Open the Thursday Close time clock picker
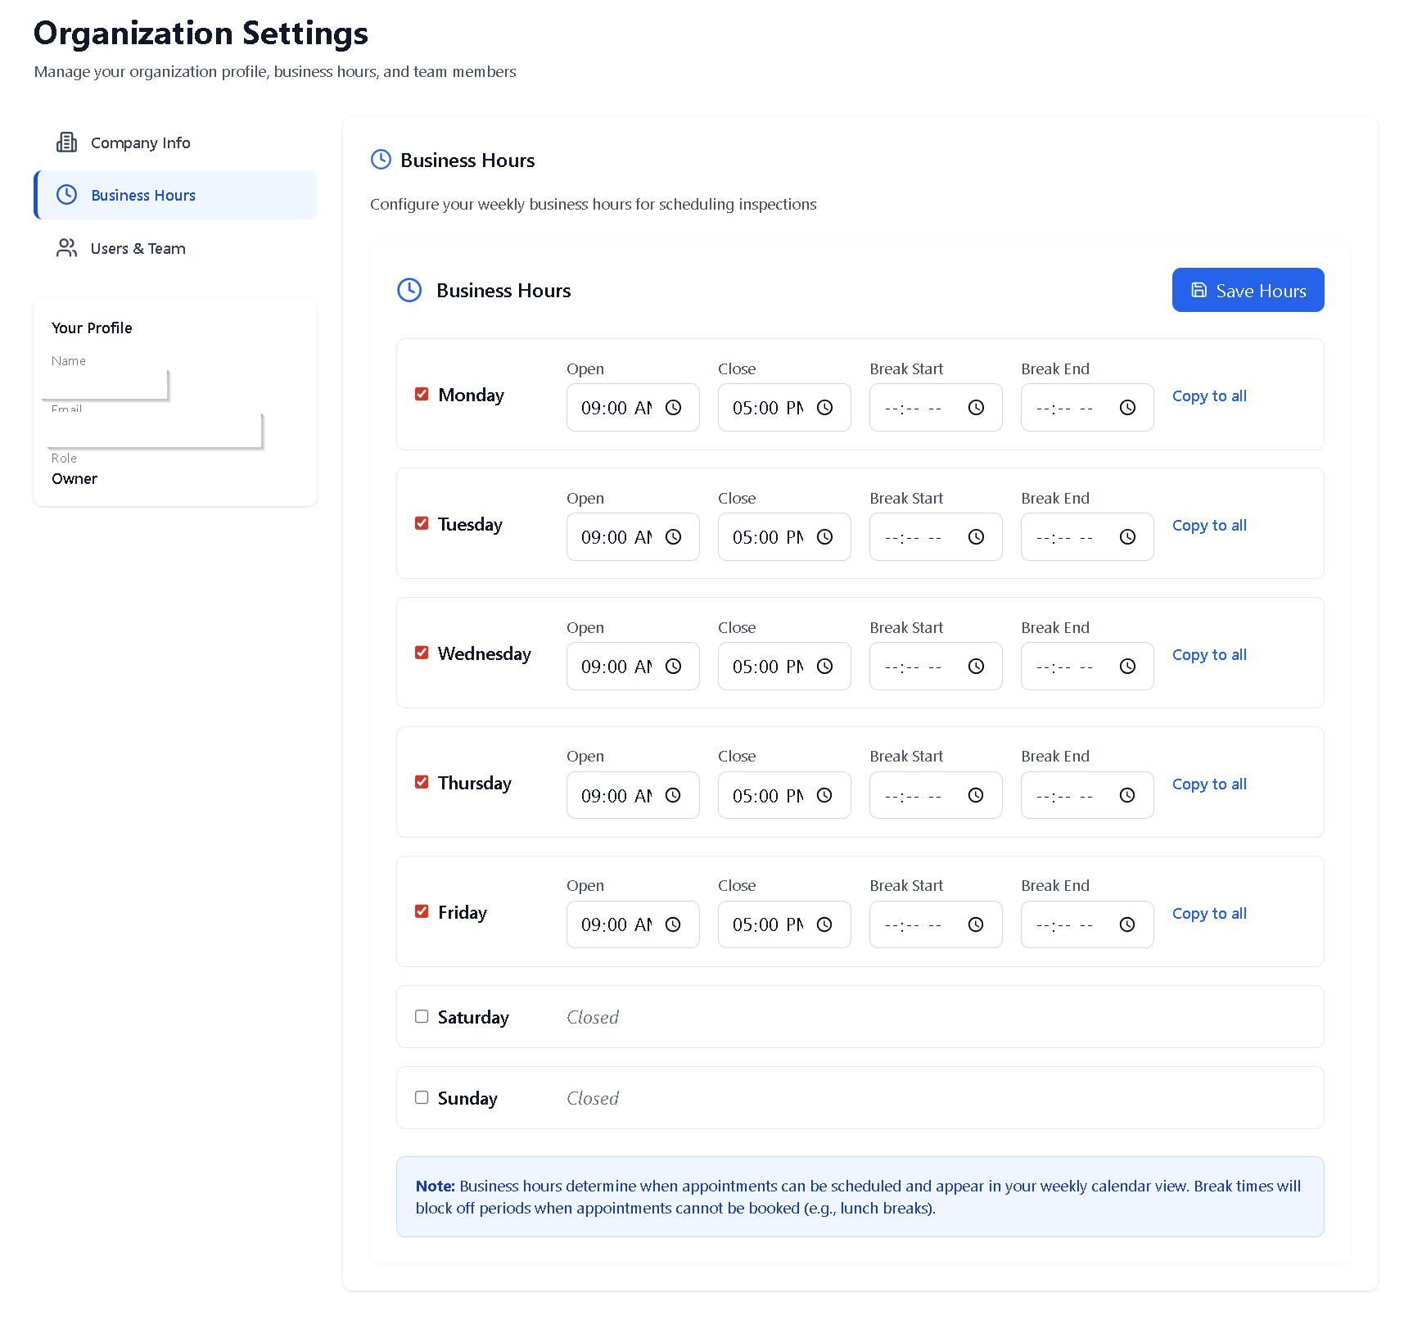This screenshot has width=1422, height=1338. [x=824, y=795]
